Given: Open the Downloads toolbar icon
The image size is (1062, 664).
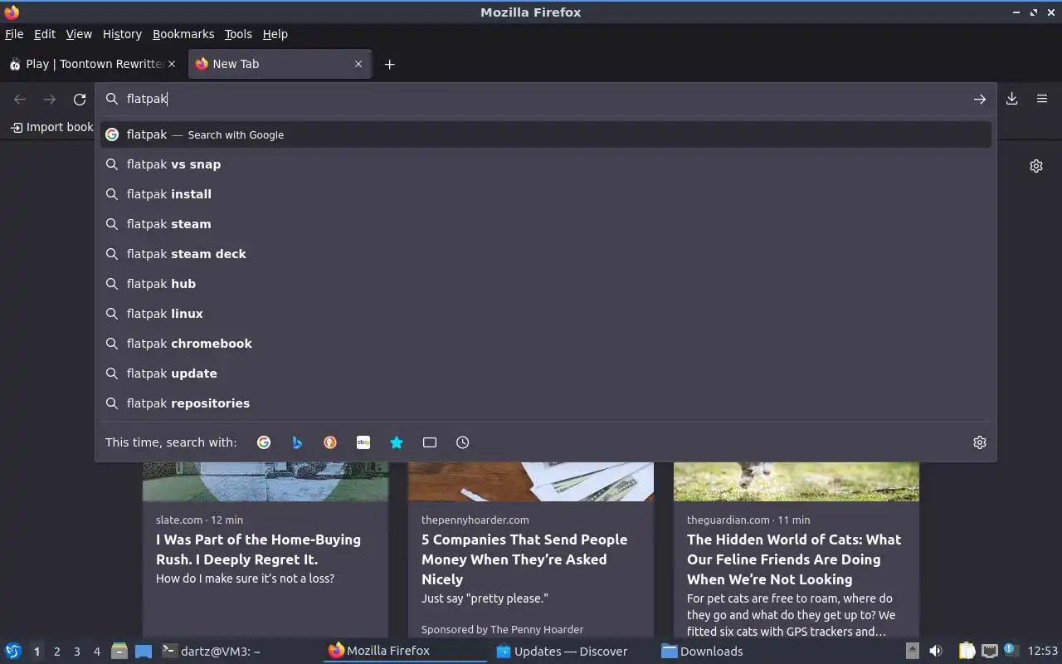Looking at the screenshot, I should point(1012,99).
